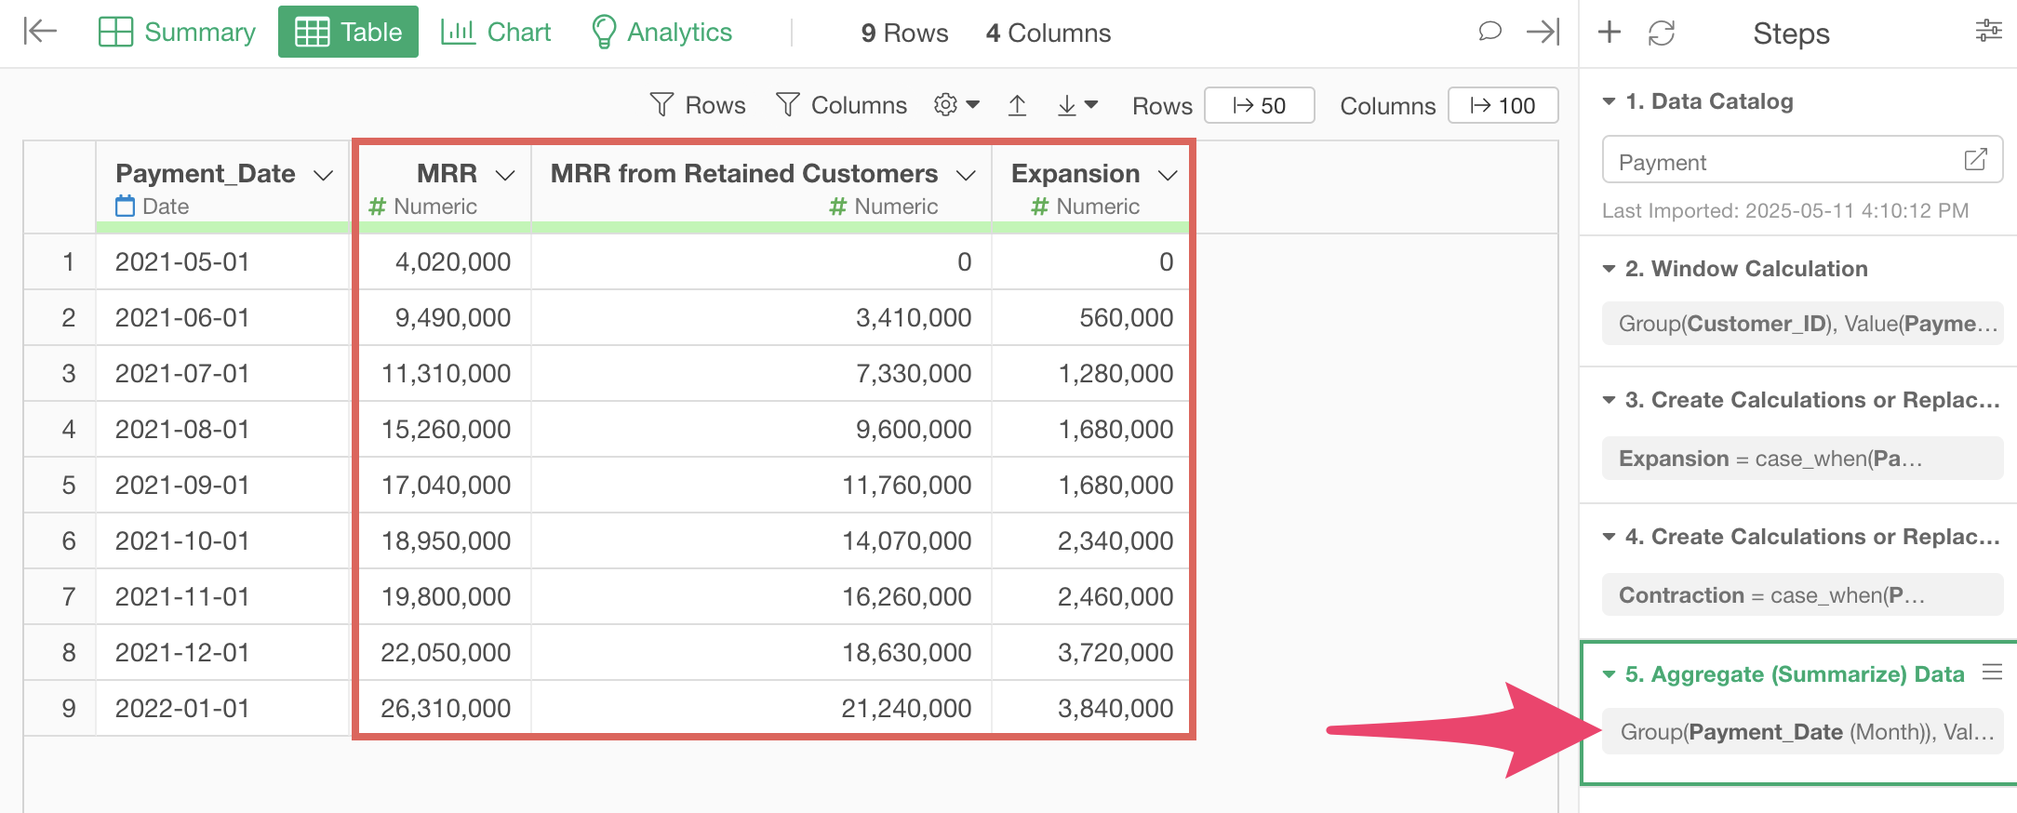Open Payment data source external link icon

pyautogui.click(x=1975, y=160)
